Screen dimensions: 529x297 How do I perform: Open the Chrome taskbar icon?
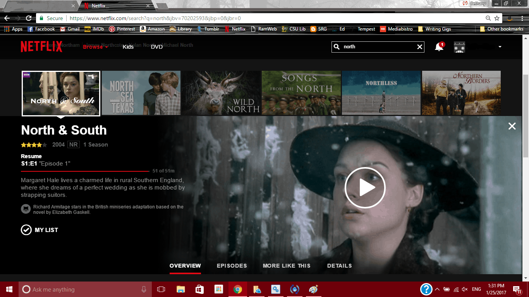point(238,289)
